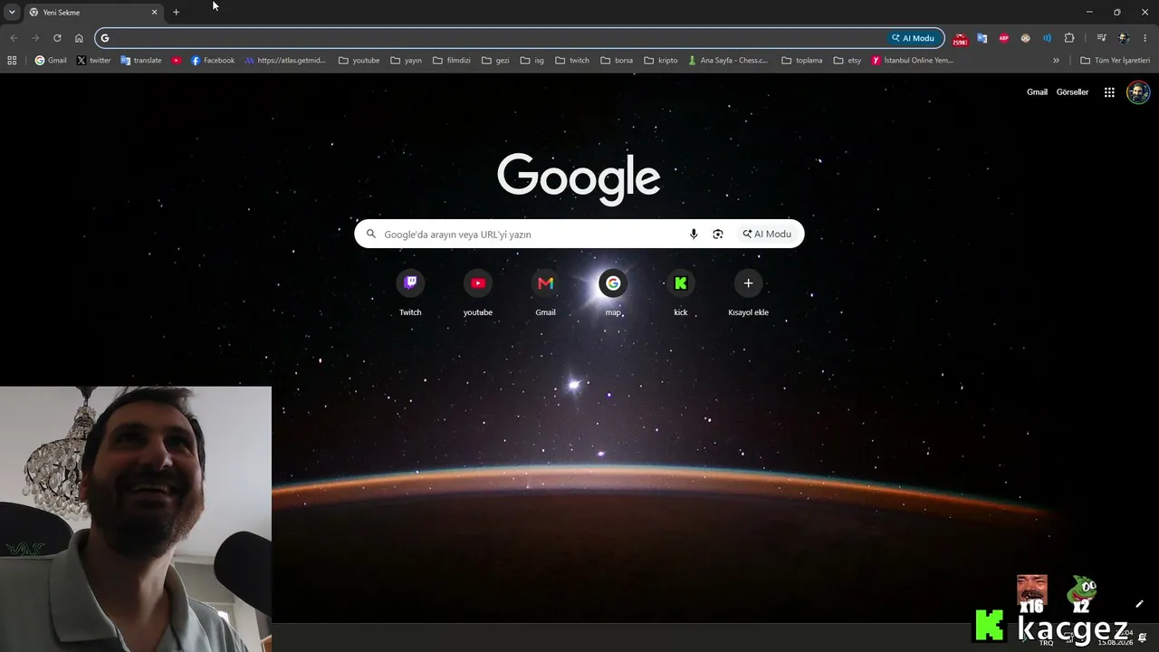Click the Kısayol ekle plus tile
The height and width of the screenshot is (652, 1159).
pyautogui.click(x=748, y=292)
